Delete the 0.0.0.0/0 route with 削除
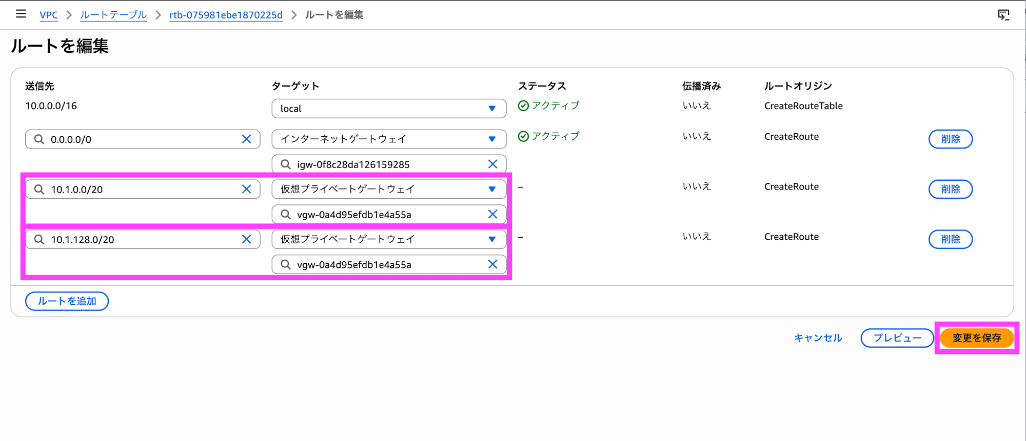1026x441 pixels. click(x=950, y=139)
